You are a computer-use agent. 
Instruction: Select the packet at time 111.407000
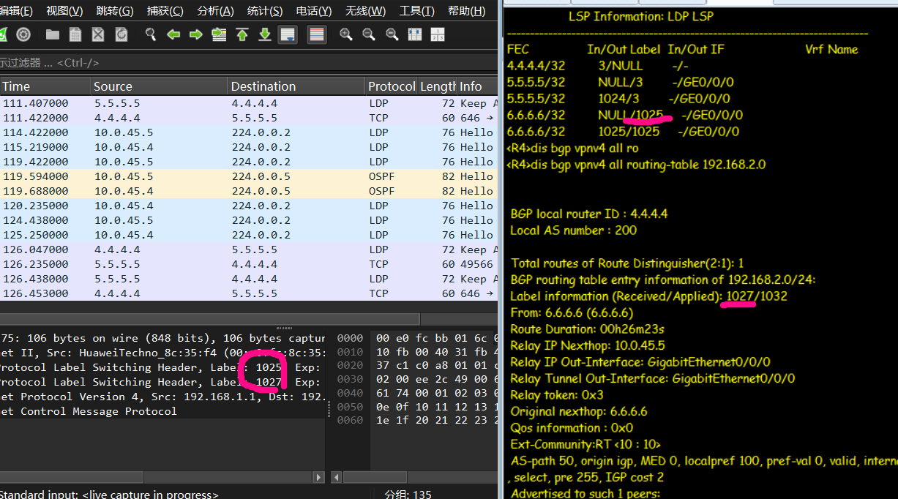pyautogui.click(x=249, y=103)
